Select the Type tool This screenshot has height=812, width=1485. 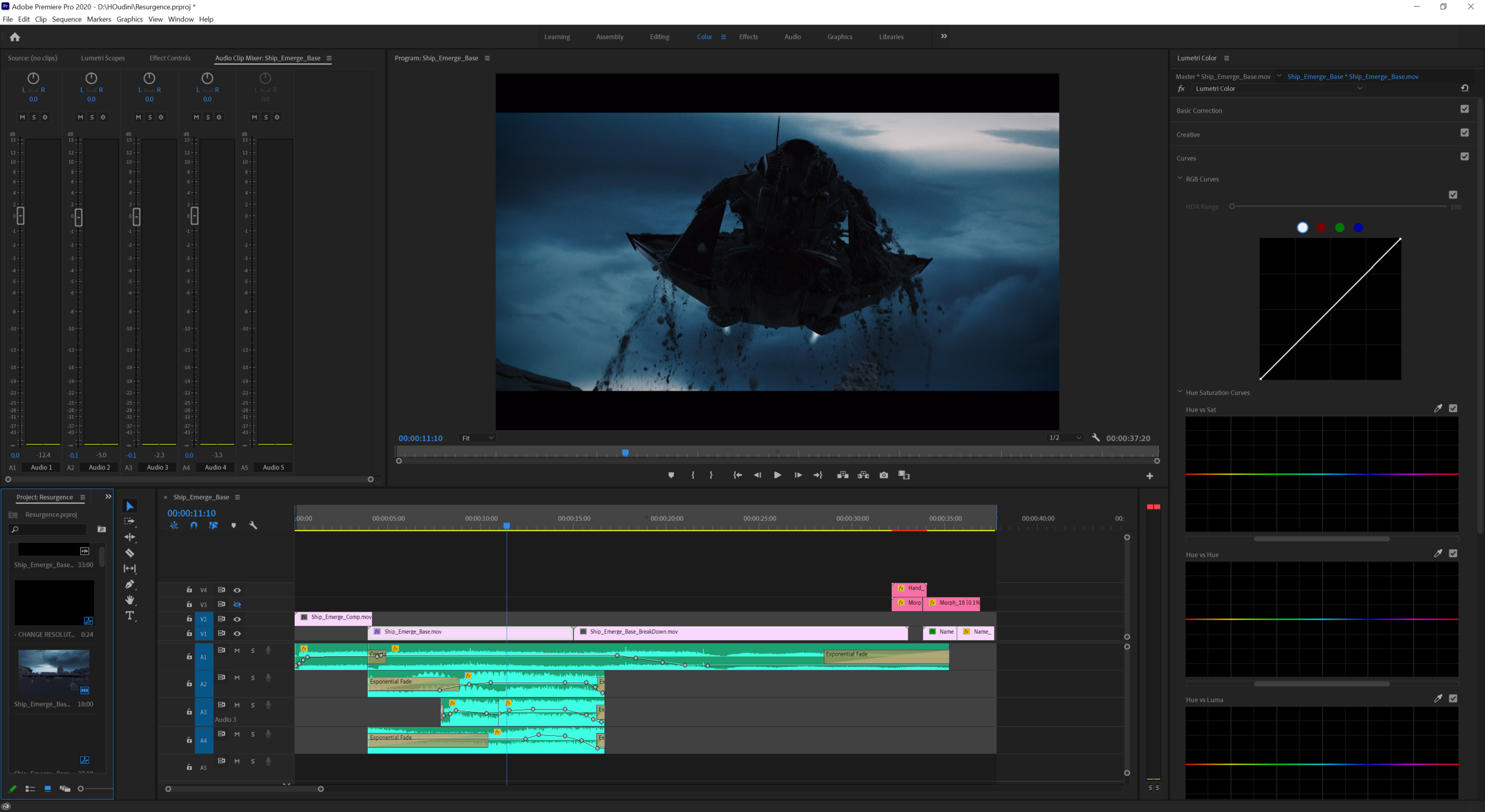(129, 616)
